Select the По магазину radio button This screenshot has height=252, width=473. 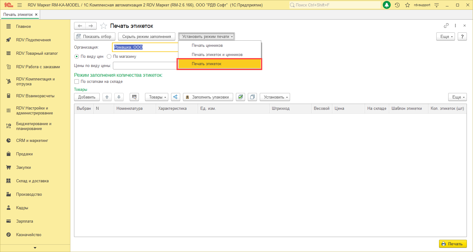coord(109,57)
